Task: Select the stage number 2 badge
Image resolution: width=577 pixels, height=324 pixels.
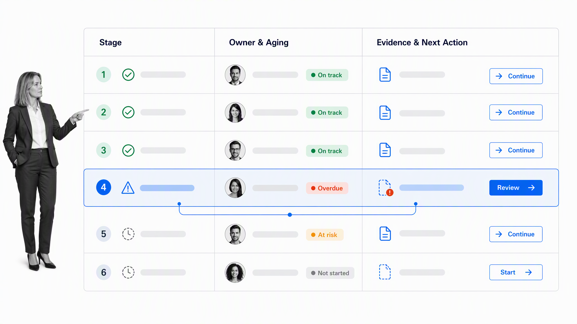Action: pyautogui.click(x=104, y=112)
